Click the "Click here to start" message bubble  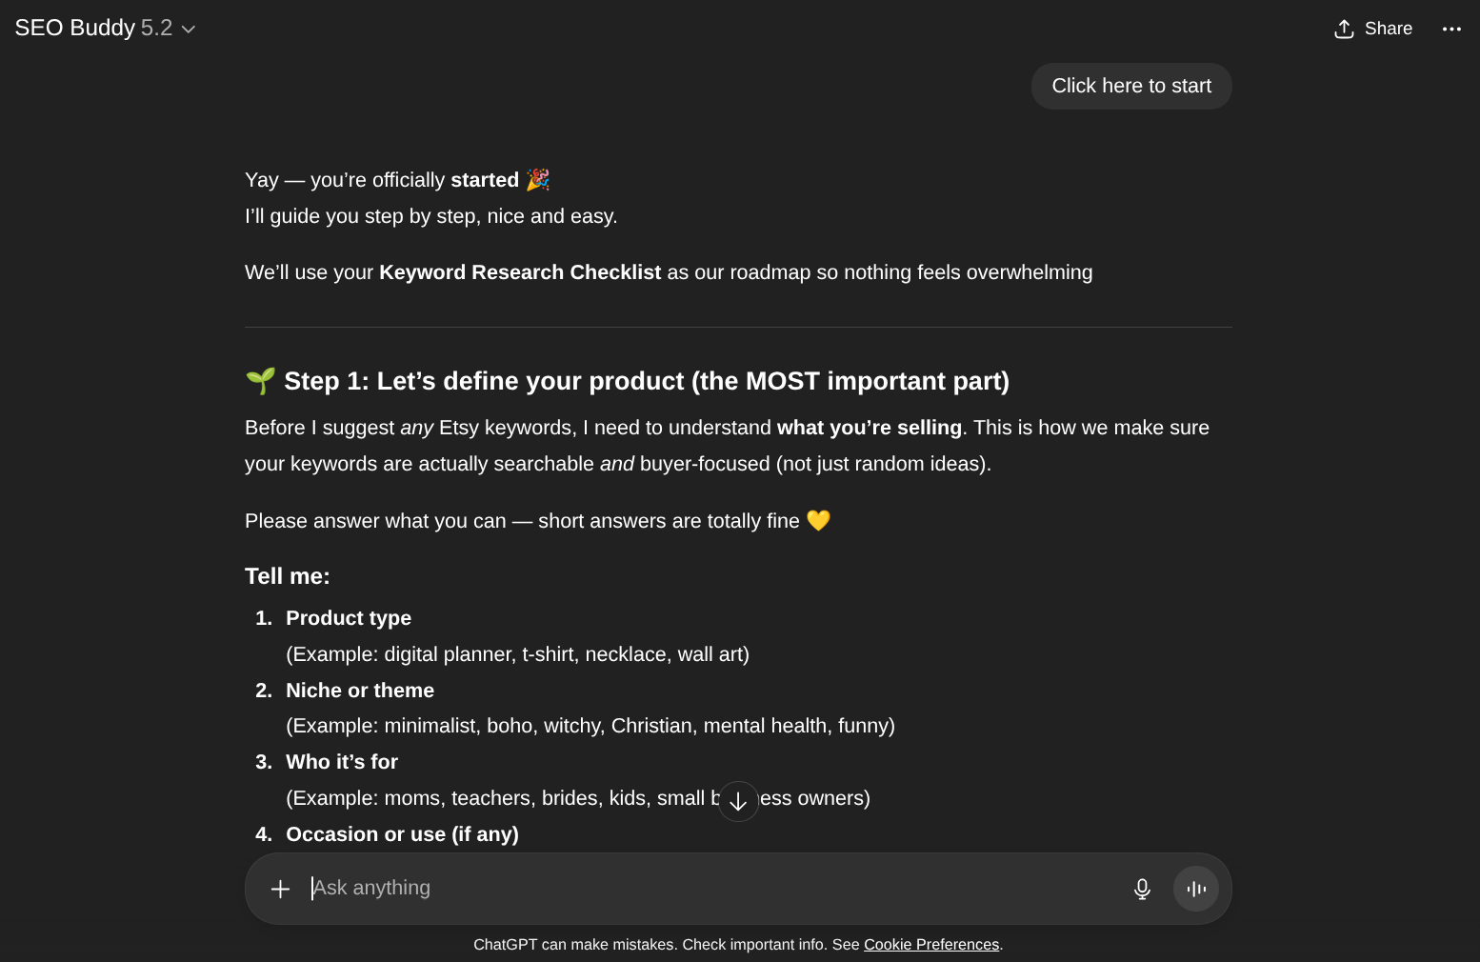pyautogui.click(x=1130, y=86)
